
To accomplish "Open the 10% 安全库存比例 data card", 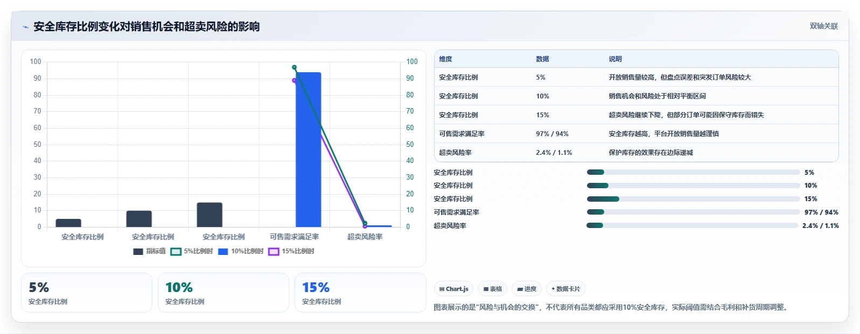I will point(223,293).
